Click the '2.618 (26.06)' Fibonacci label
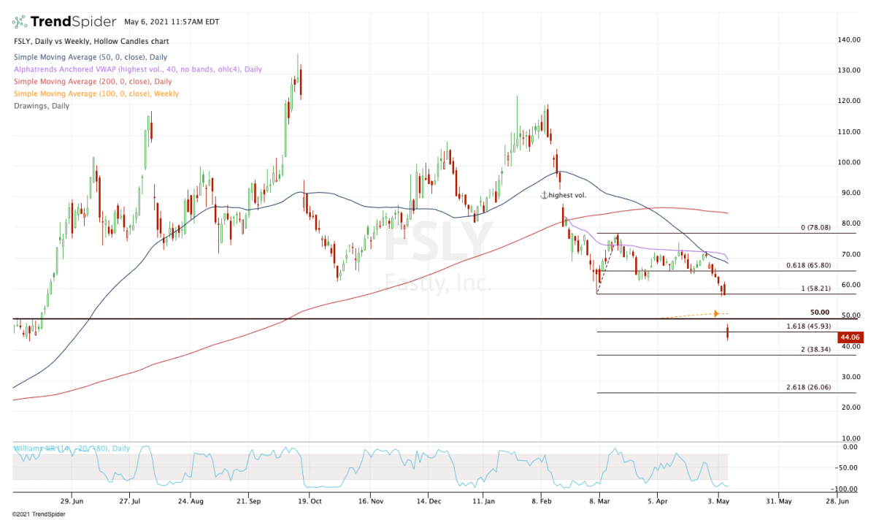Image resolution: width=876 pixels, height=520 pixels. 810,388
